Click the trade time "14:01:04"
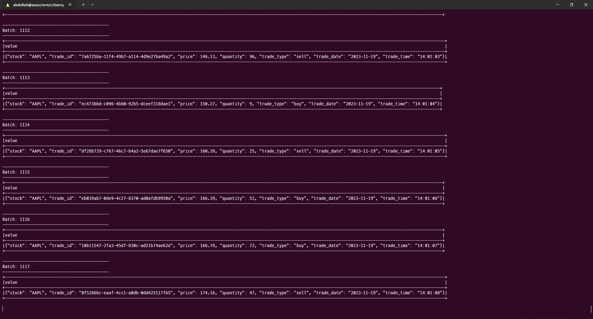 coord(425,104)
